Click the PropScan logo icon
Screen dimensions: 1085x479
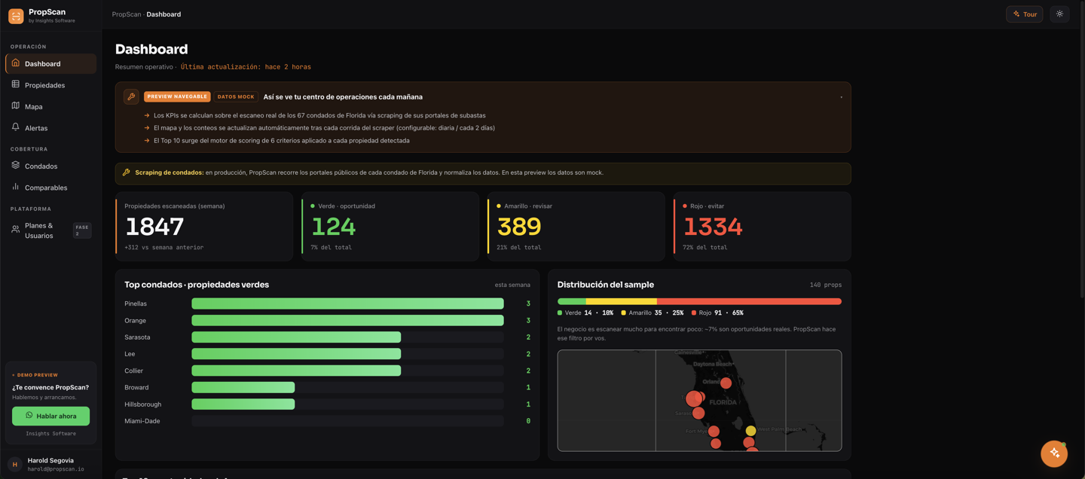coord(16,16)
